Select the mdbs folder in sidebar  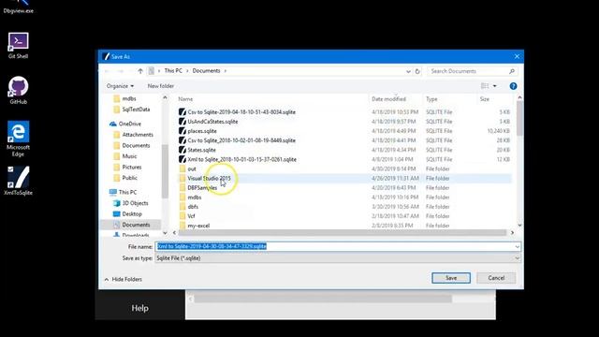pos(124,98)
